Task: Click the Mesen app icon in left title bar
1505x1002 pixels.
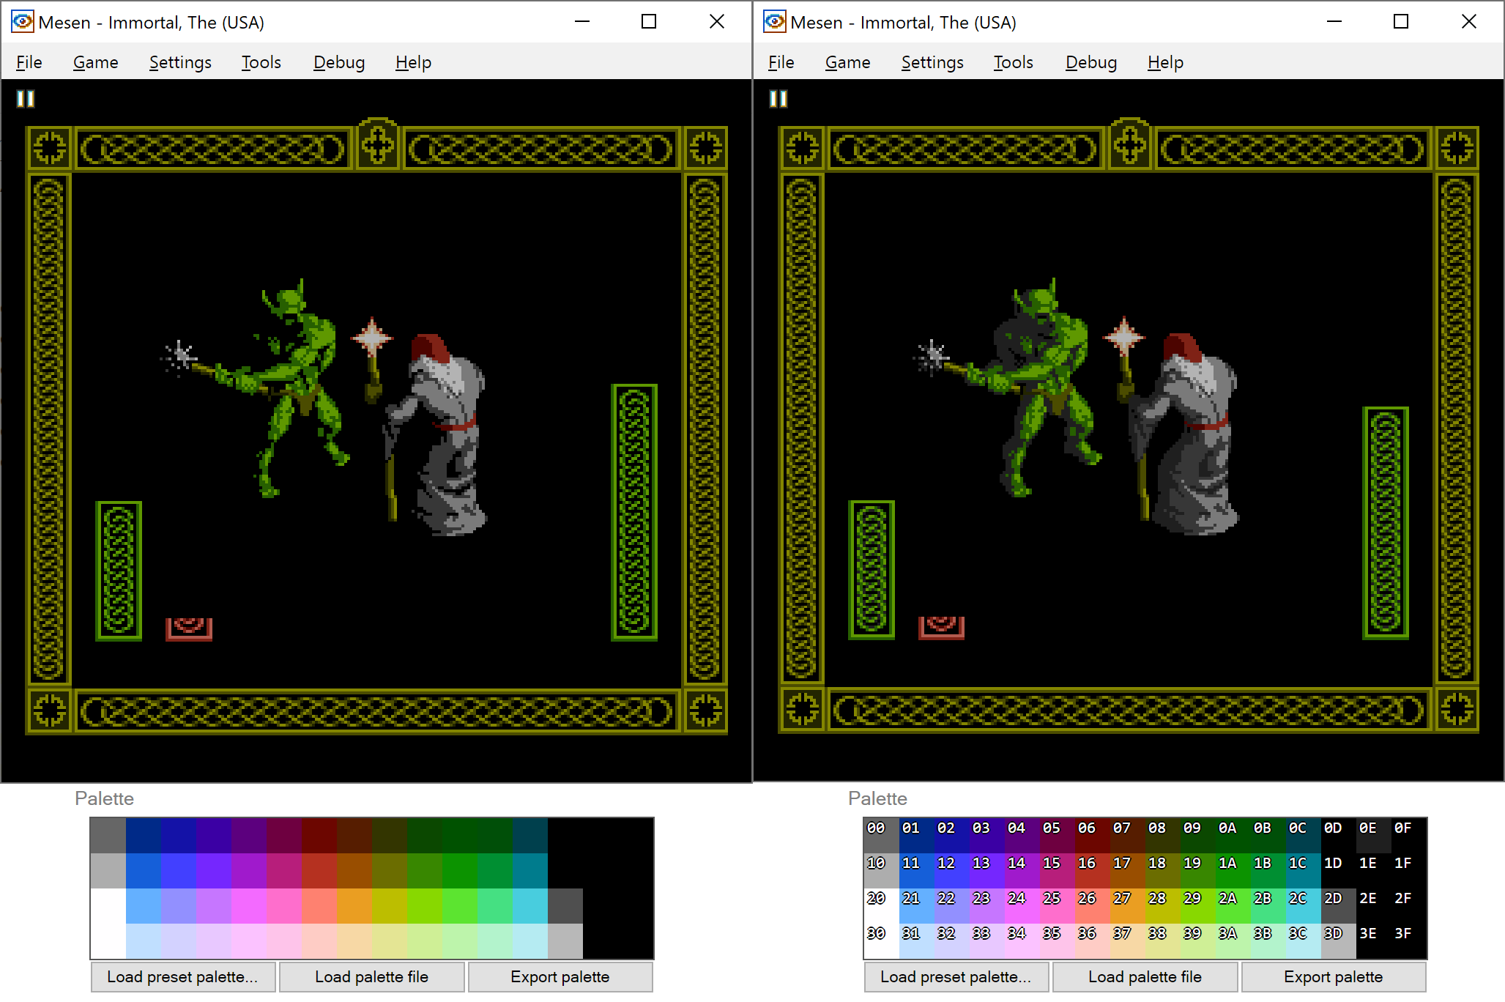Action: [23, 22]
